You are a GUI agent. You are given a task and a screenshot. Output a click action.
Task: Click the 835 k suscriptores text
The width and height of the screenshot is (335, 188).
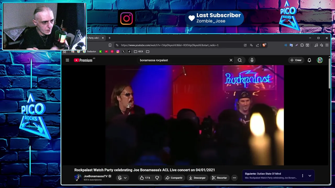[93, 180]
